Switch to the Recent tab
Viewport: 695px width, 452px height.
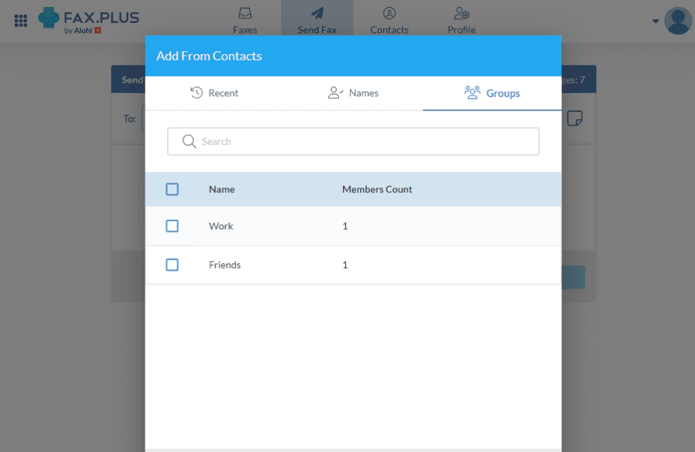pyautogui.click(x=214, y=92)
